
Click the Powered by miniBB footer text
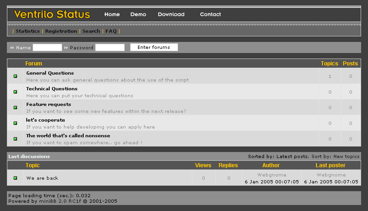(63, 201)
